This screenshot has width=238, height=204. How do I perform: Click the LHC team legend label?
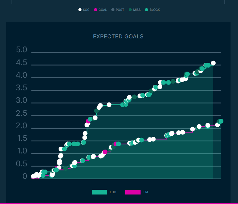coord(113,192)
